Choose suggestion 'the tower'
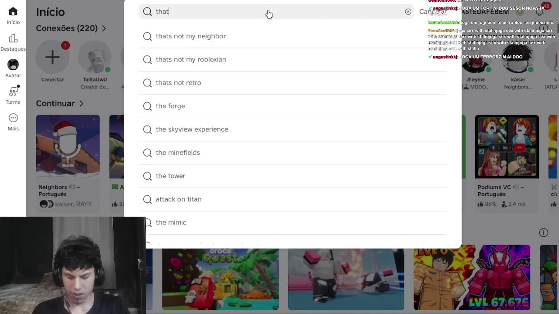This screenshot has width=559, height=314. tap(293, 176)
